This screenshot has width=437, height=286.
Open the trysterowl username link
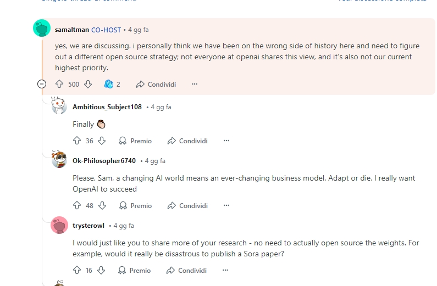pos(88,226)
